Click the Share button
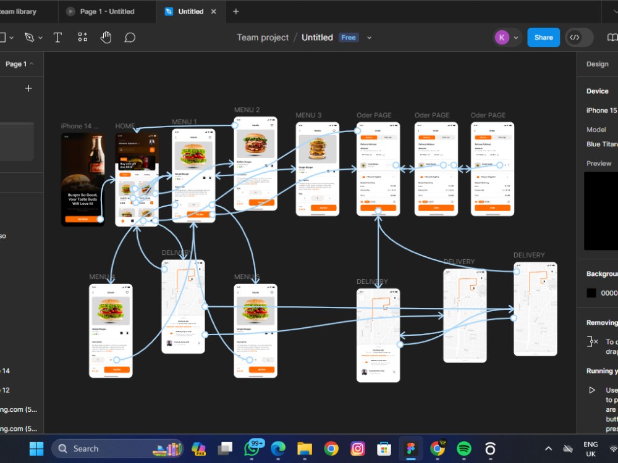Image resolution: width=618 pixels, height=463 pixels. click(543, 37)
